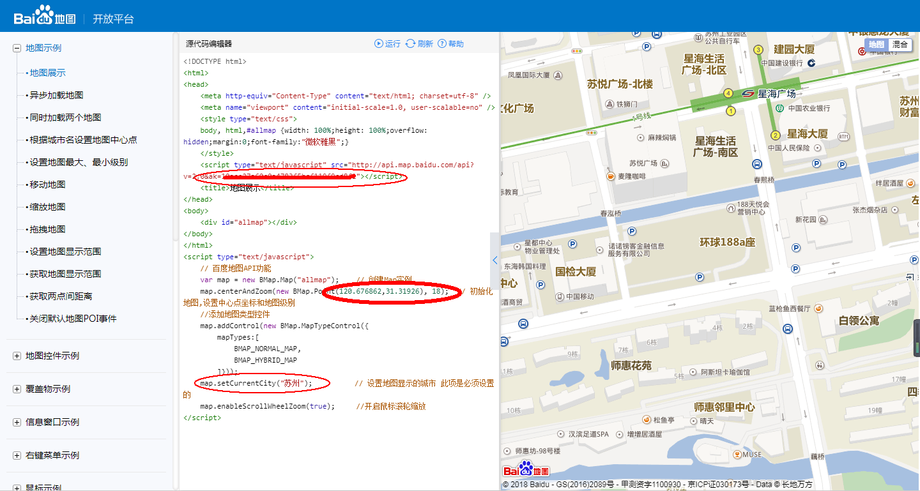The image size is (920, 491).
Task: Click the BMAP_HYBRID_MAP code line
Action: tap(265, 360)
